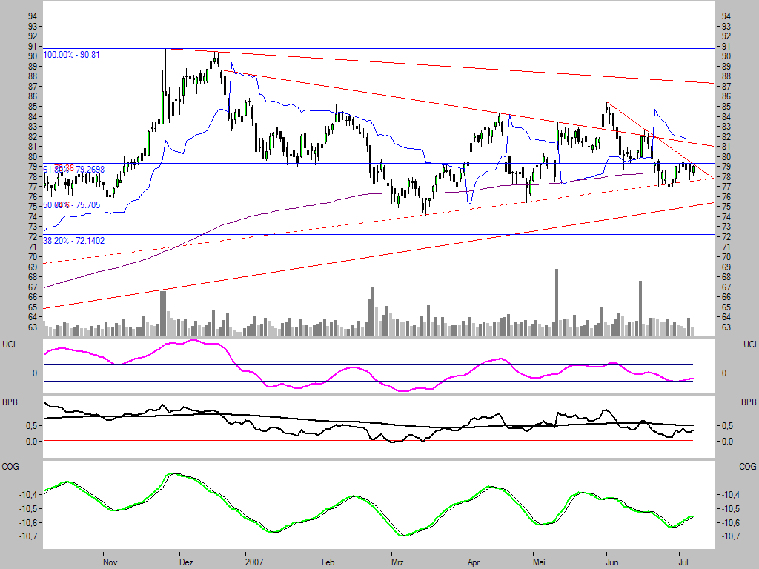Select the 90 price level on the left axis
Viewport: 759px width, 569px height.
(33, 54)
